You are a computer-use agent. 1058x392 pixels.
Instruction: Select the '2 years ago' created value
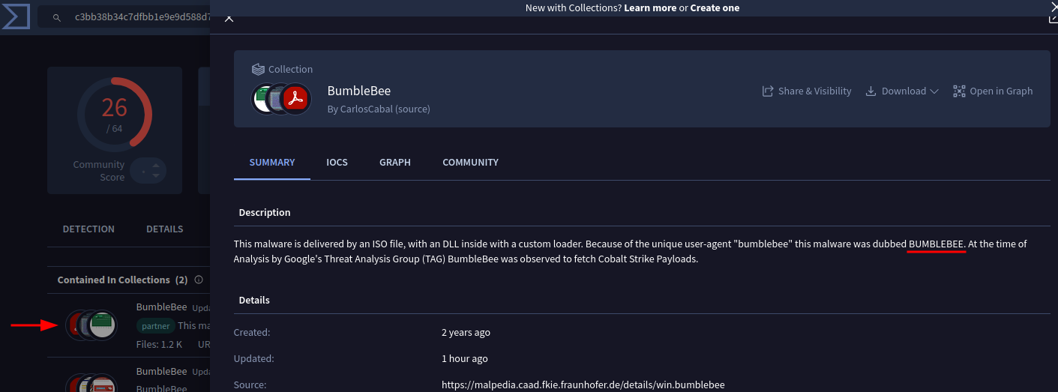click(466, 332)
